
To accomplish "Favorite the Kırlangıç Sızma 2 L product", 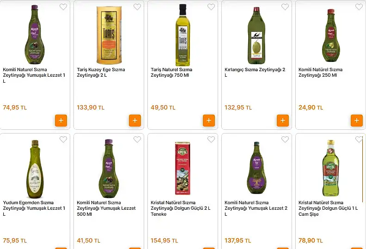I will [285, 7].
